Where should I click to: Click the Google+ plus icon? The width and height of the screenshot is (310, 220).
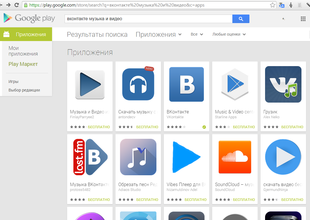click(283, 19)
